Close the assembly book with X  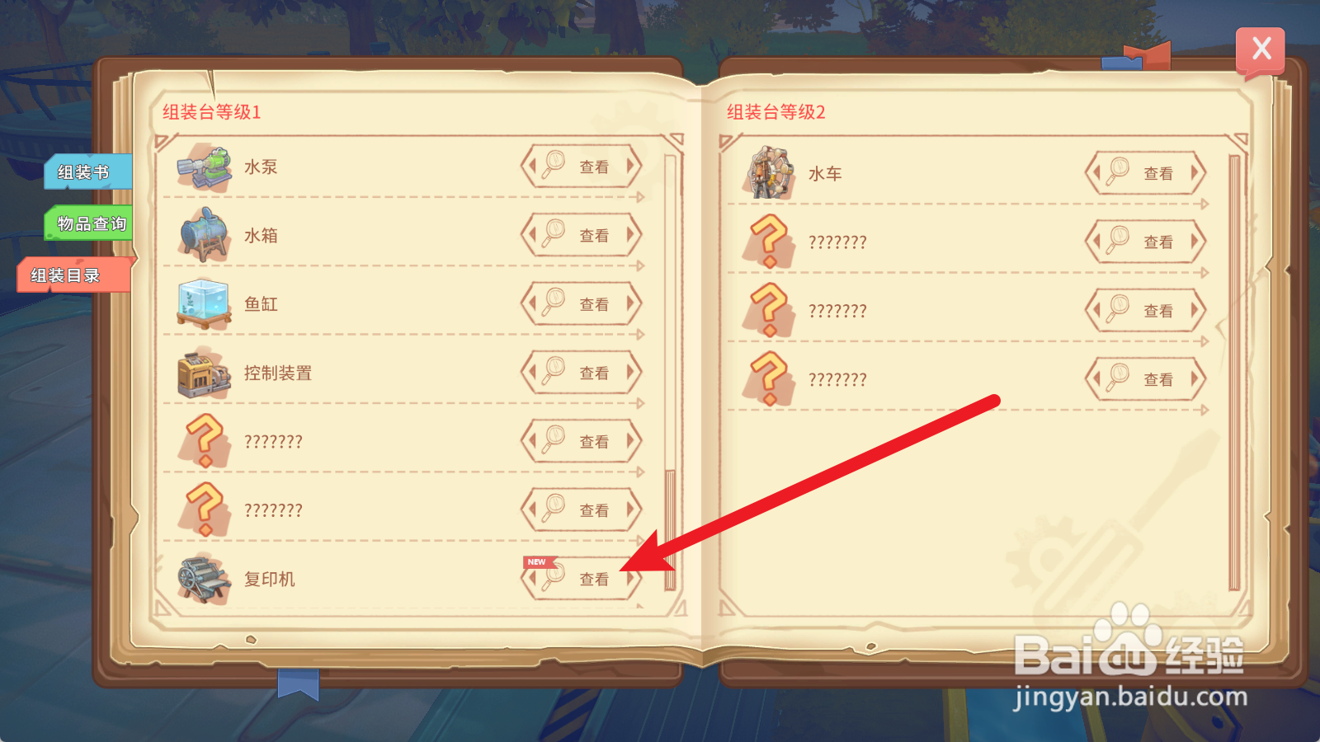1261,49
